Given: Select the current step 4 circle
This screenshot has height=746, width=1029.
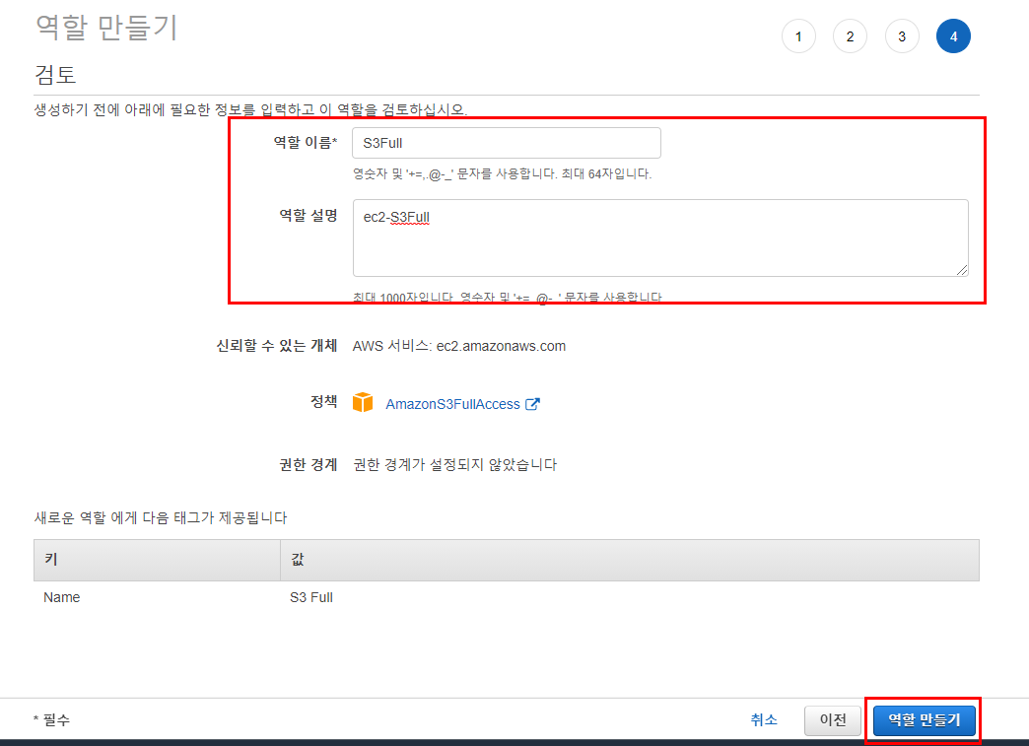Looking at the screenshot, I should pyautogui.click(x=953, y=36).
